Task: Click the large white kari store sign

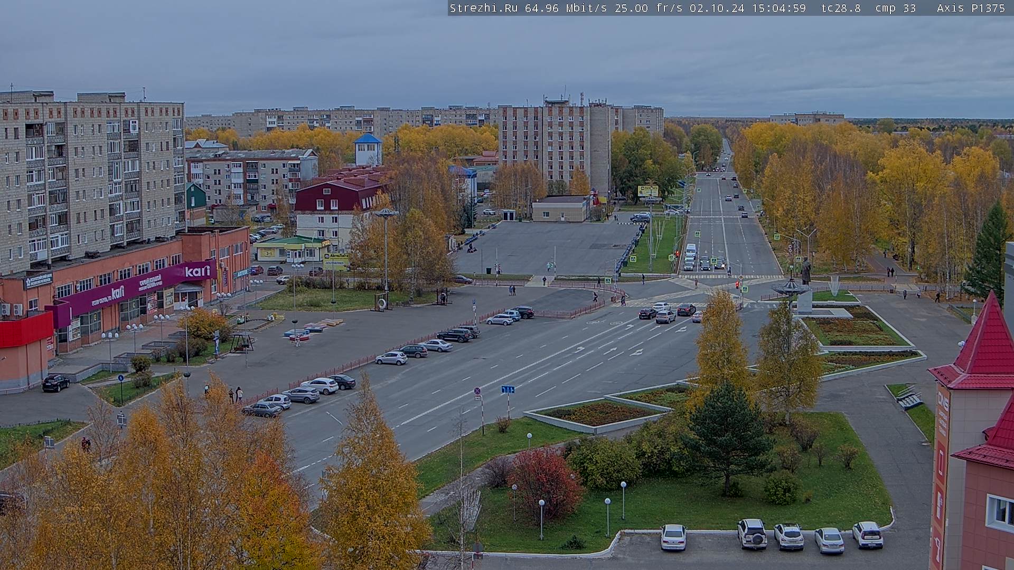Action: (x=197, y=271)
